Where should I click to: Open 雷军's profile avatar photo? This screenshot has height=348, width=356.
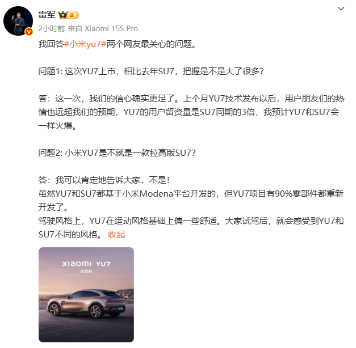(18, 21)
